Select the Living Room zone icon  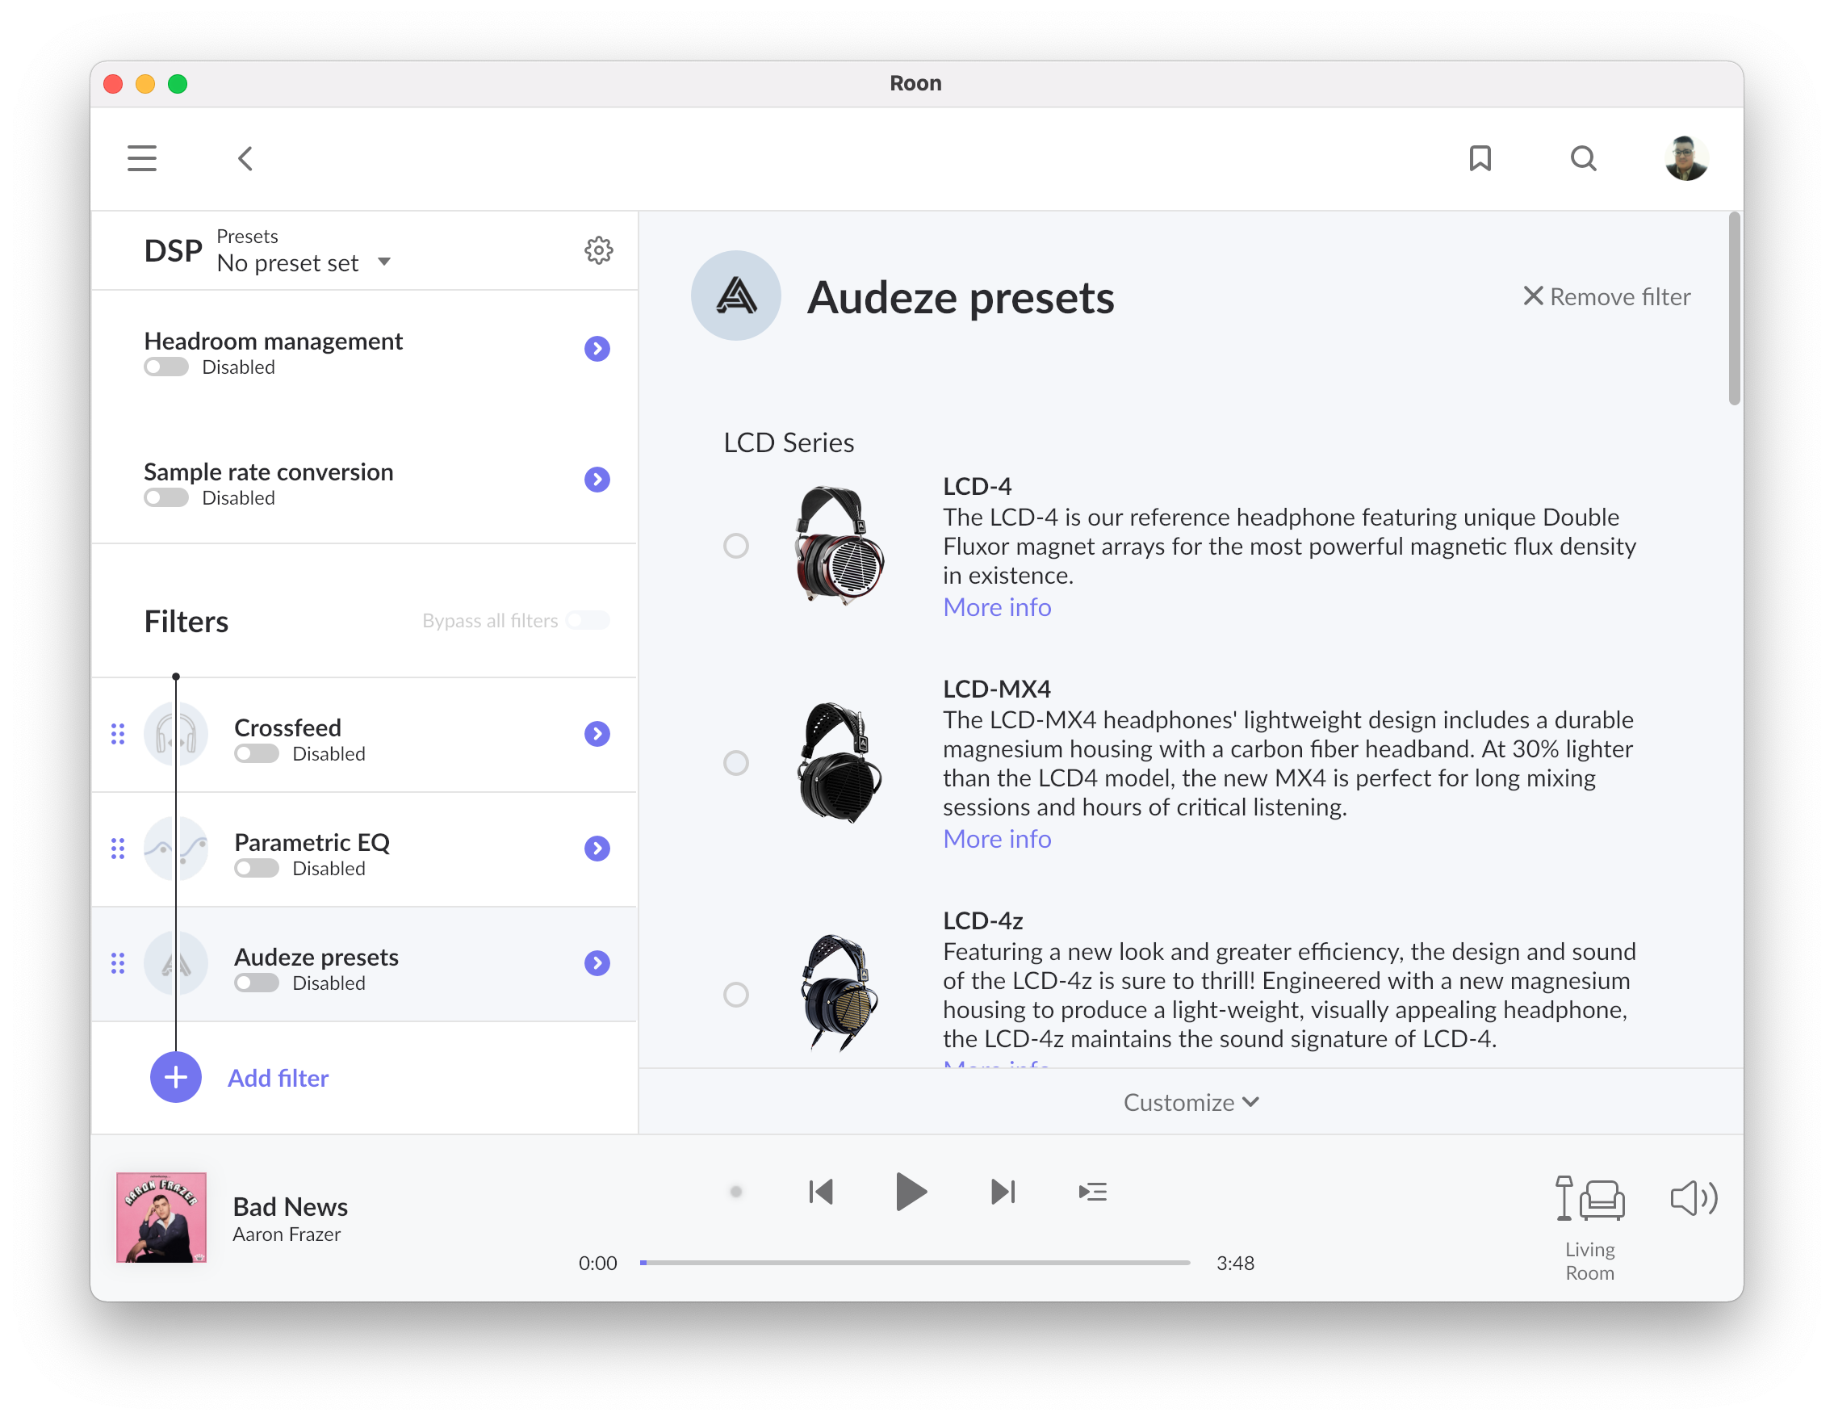(x=1589, y=1199)
